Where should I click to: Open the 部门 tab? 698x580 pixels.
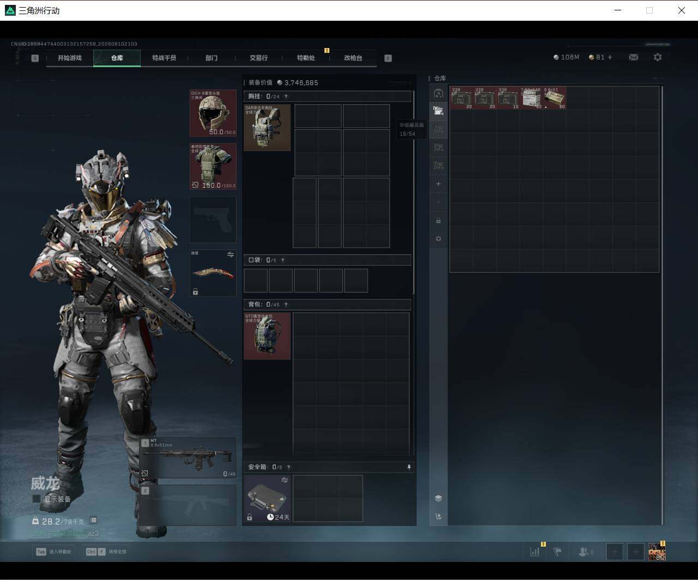click(212, 58)
